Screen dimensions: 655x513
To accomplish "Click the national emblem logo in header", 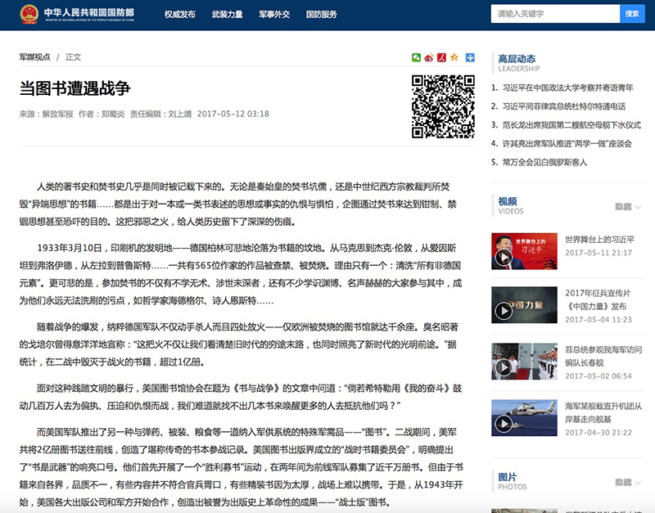I will click(29, 15).
